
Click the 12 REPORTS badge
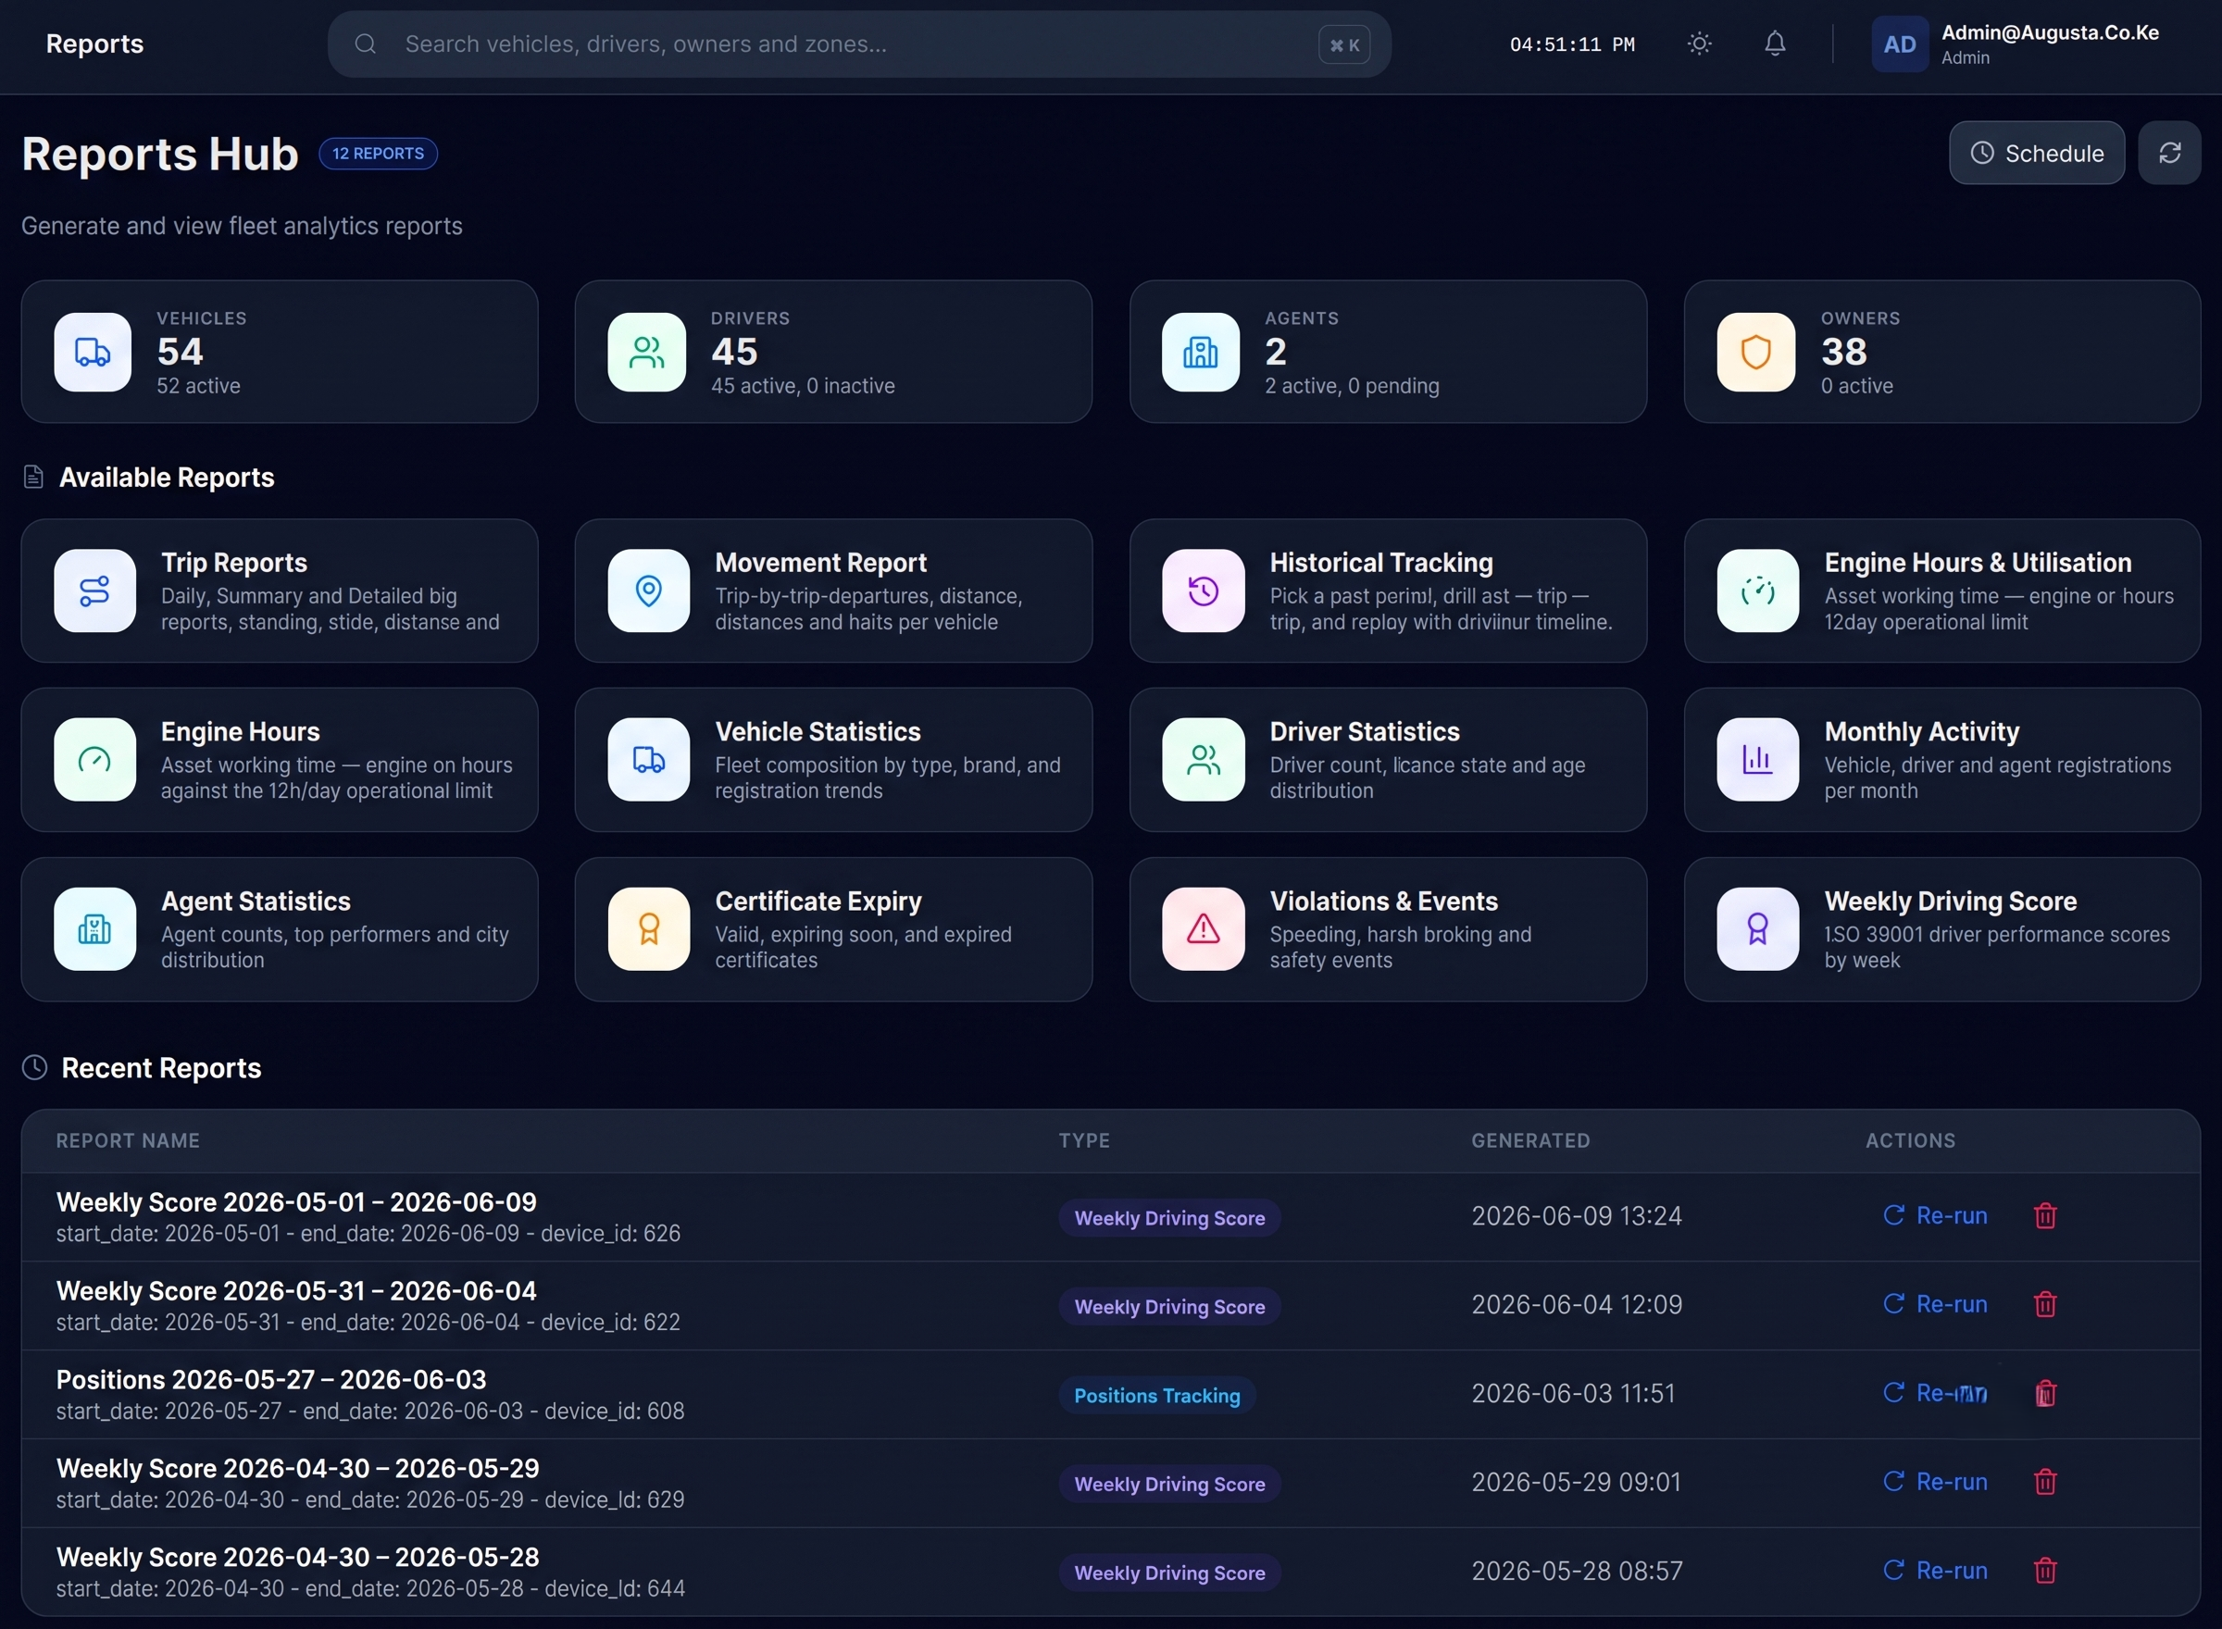[378, 154]
